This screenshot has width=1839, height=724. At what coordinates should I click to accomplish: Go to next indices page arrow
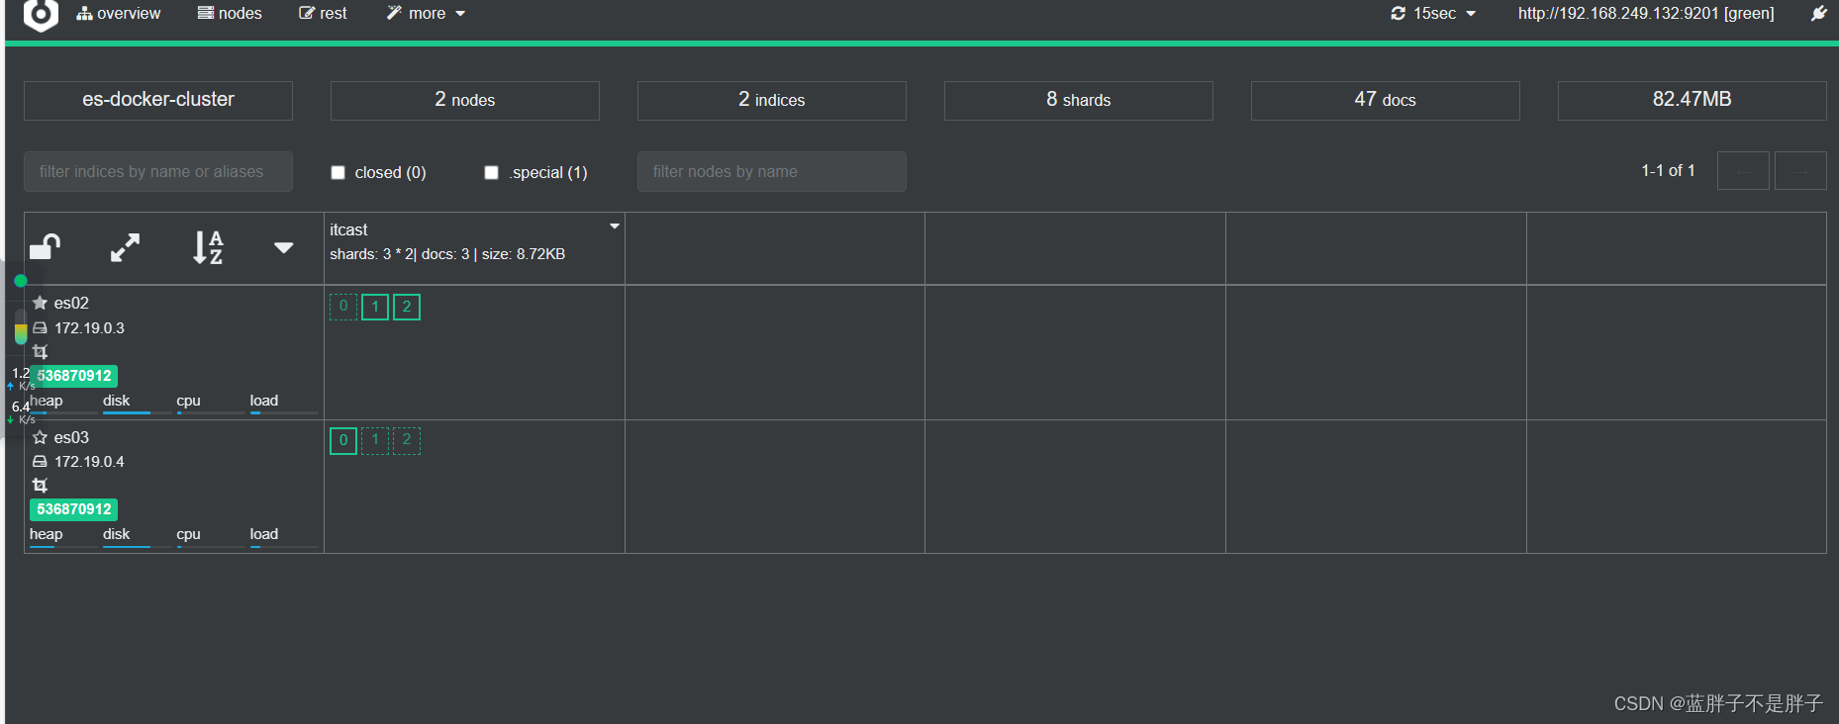coord(1800,171)
